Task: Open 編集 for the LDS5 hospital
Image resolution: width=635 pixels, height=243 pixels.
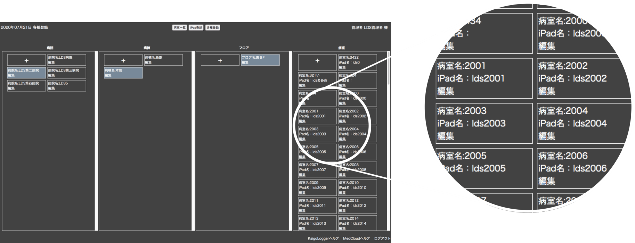Action: click(x=51, y=88)
